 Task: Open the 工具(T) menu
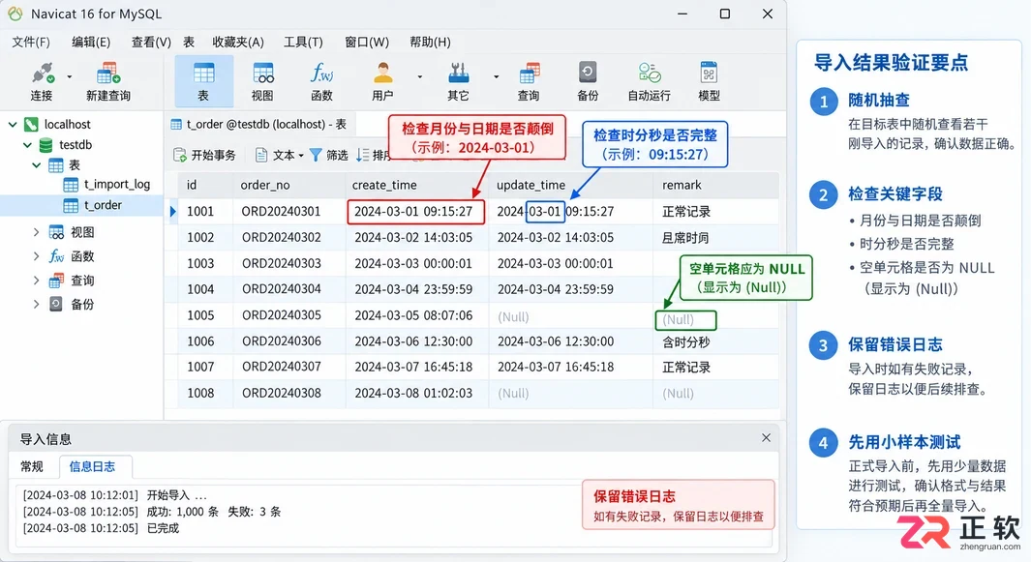(303, 42)
